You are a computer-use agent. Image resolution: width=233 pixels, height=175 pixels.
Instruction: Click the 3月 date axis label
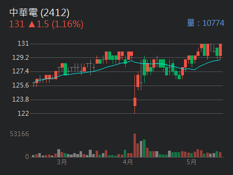pos(62,162)
